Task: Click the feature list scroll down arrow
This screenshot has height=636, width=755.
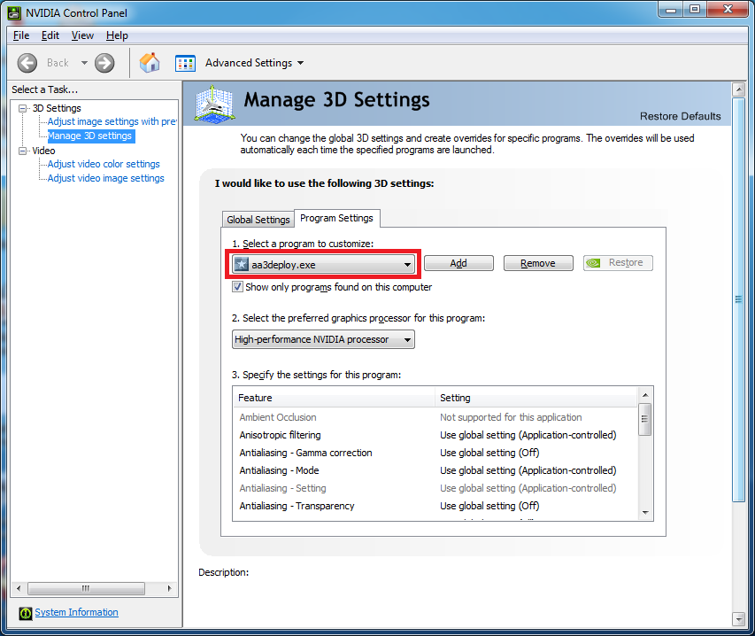Action: click(645, 513)
